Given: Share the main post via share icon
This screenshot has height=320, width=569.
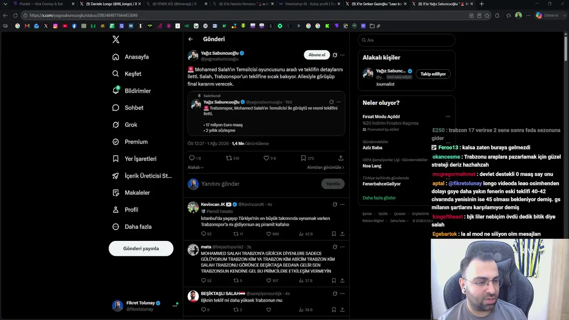Looking at the screenshot, I should coord(341,158).
